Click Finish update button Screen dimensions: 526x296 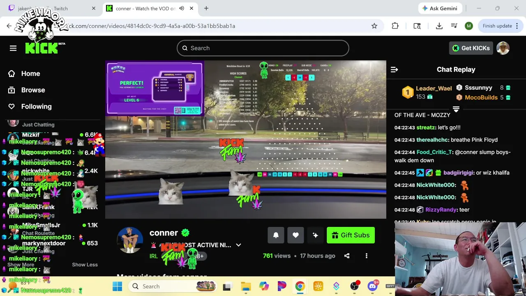(500, 26)
